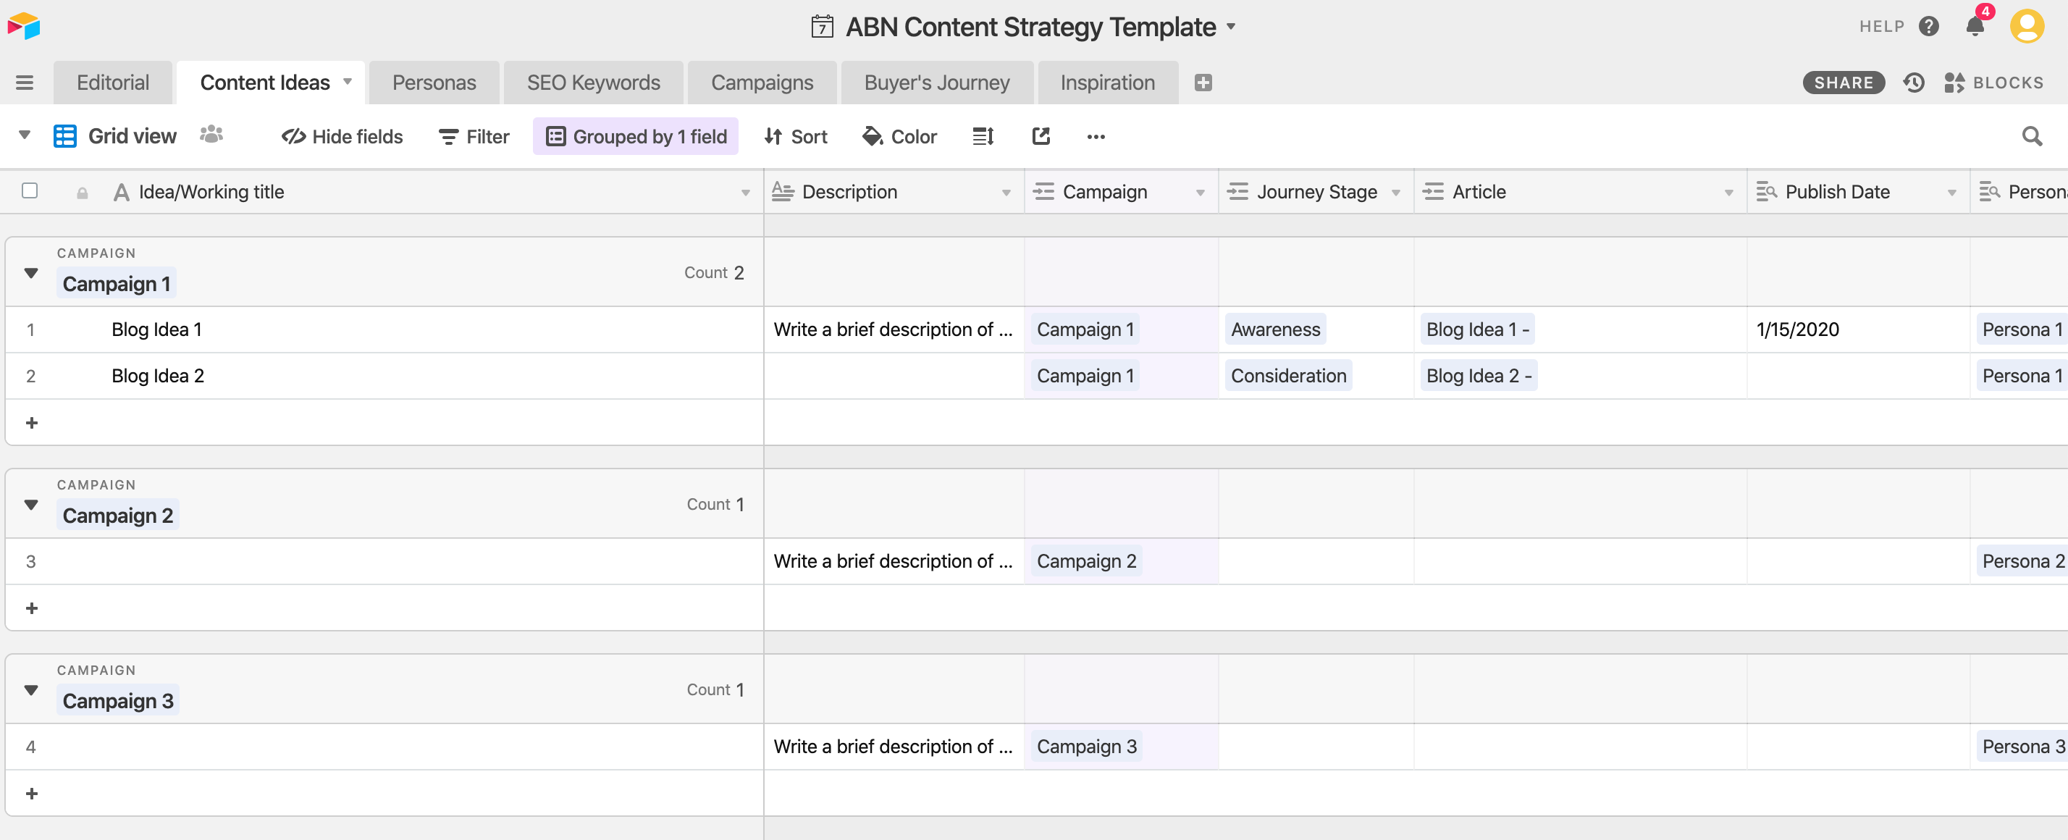Select the 1/15/2020 publish date cell
2068x840 pixels.
coord(1859,329)
